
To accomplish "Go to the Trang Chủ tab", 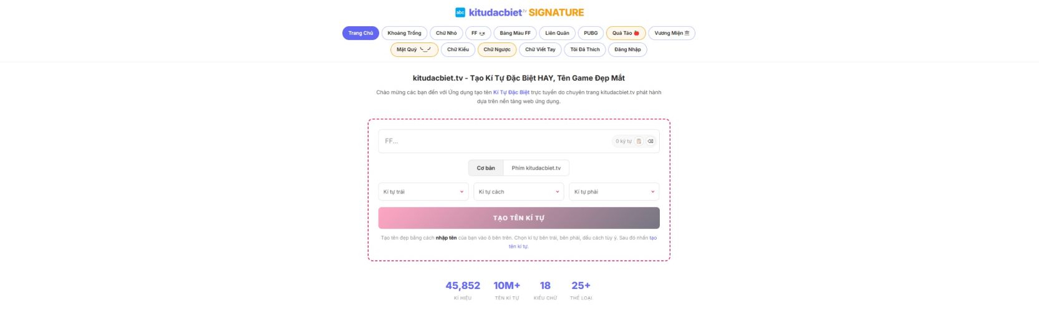I will pos(360,33).
